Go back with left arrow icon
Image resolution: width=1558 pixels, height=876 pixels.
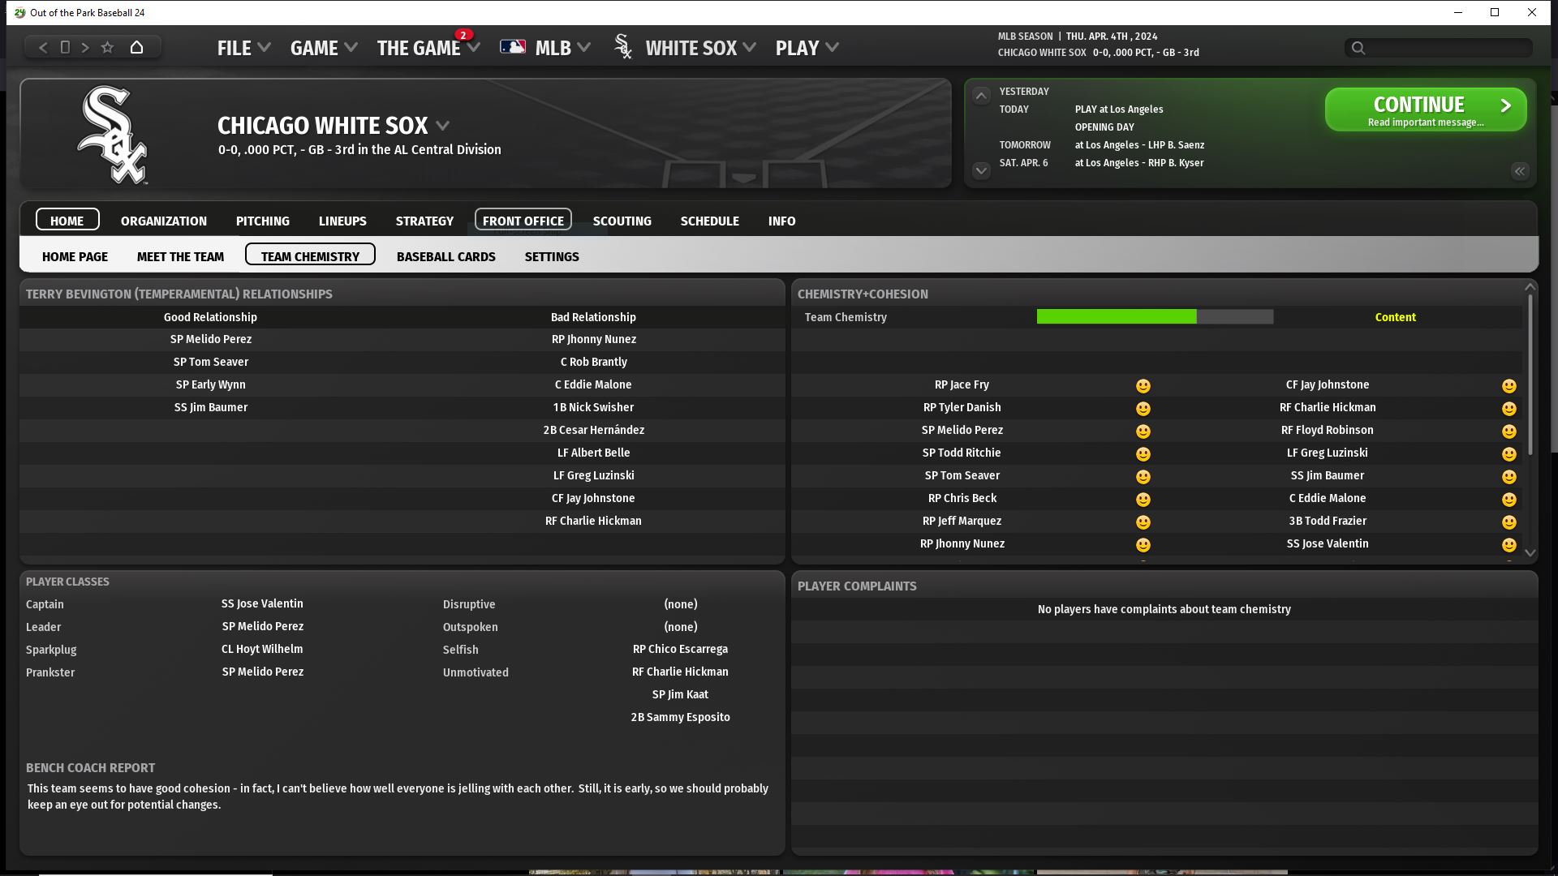point(44,47)
